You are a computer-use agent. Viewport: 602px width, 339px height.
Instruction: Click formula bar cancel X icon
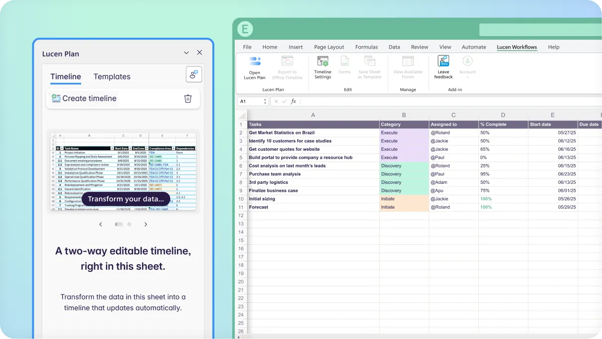(275, 101)
